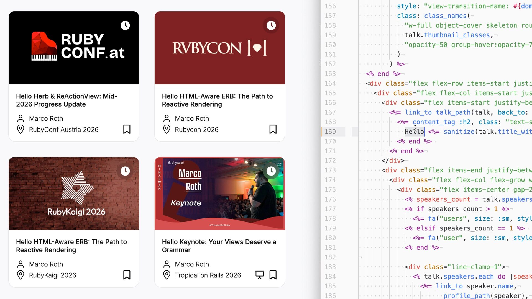Click watch-later clock icon on RubyConf.at thumbnail

125,25
